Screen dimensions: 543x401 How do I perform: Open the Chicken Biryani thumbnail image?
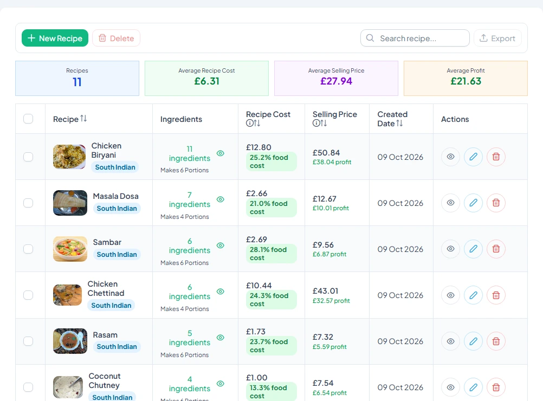69,157
